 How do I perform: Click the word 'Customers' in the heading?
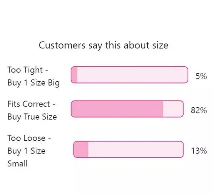(x=62, y=45)
